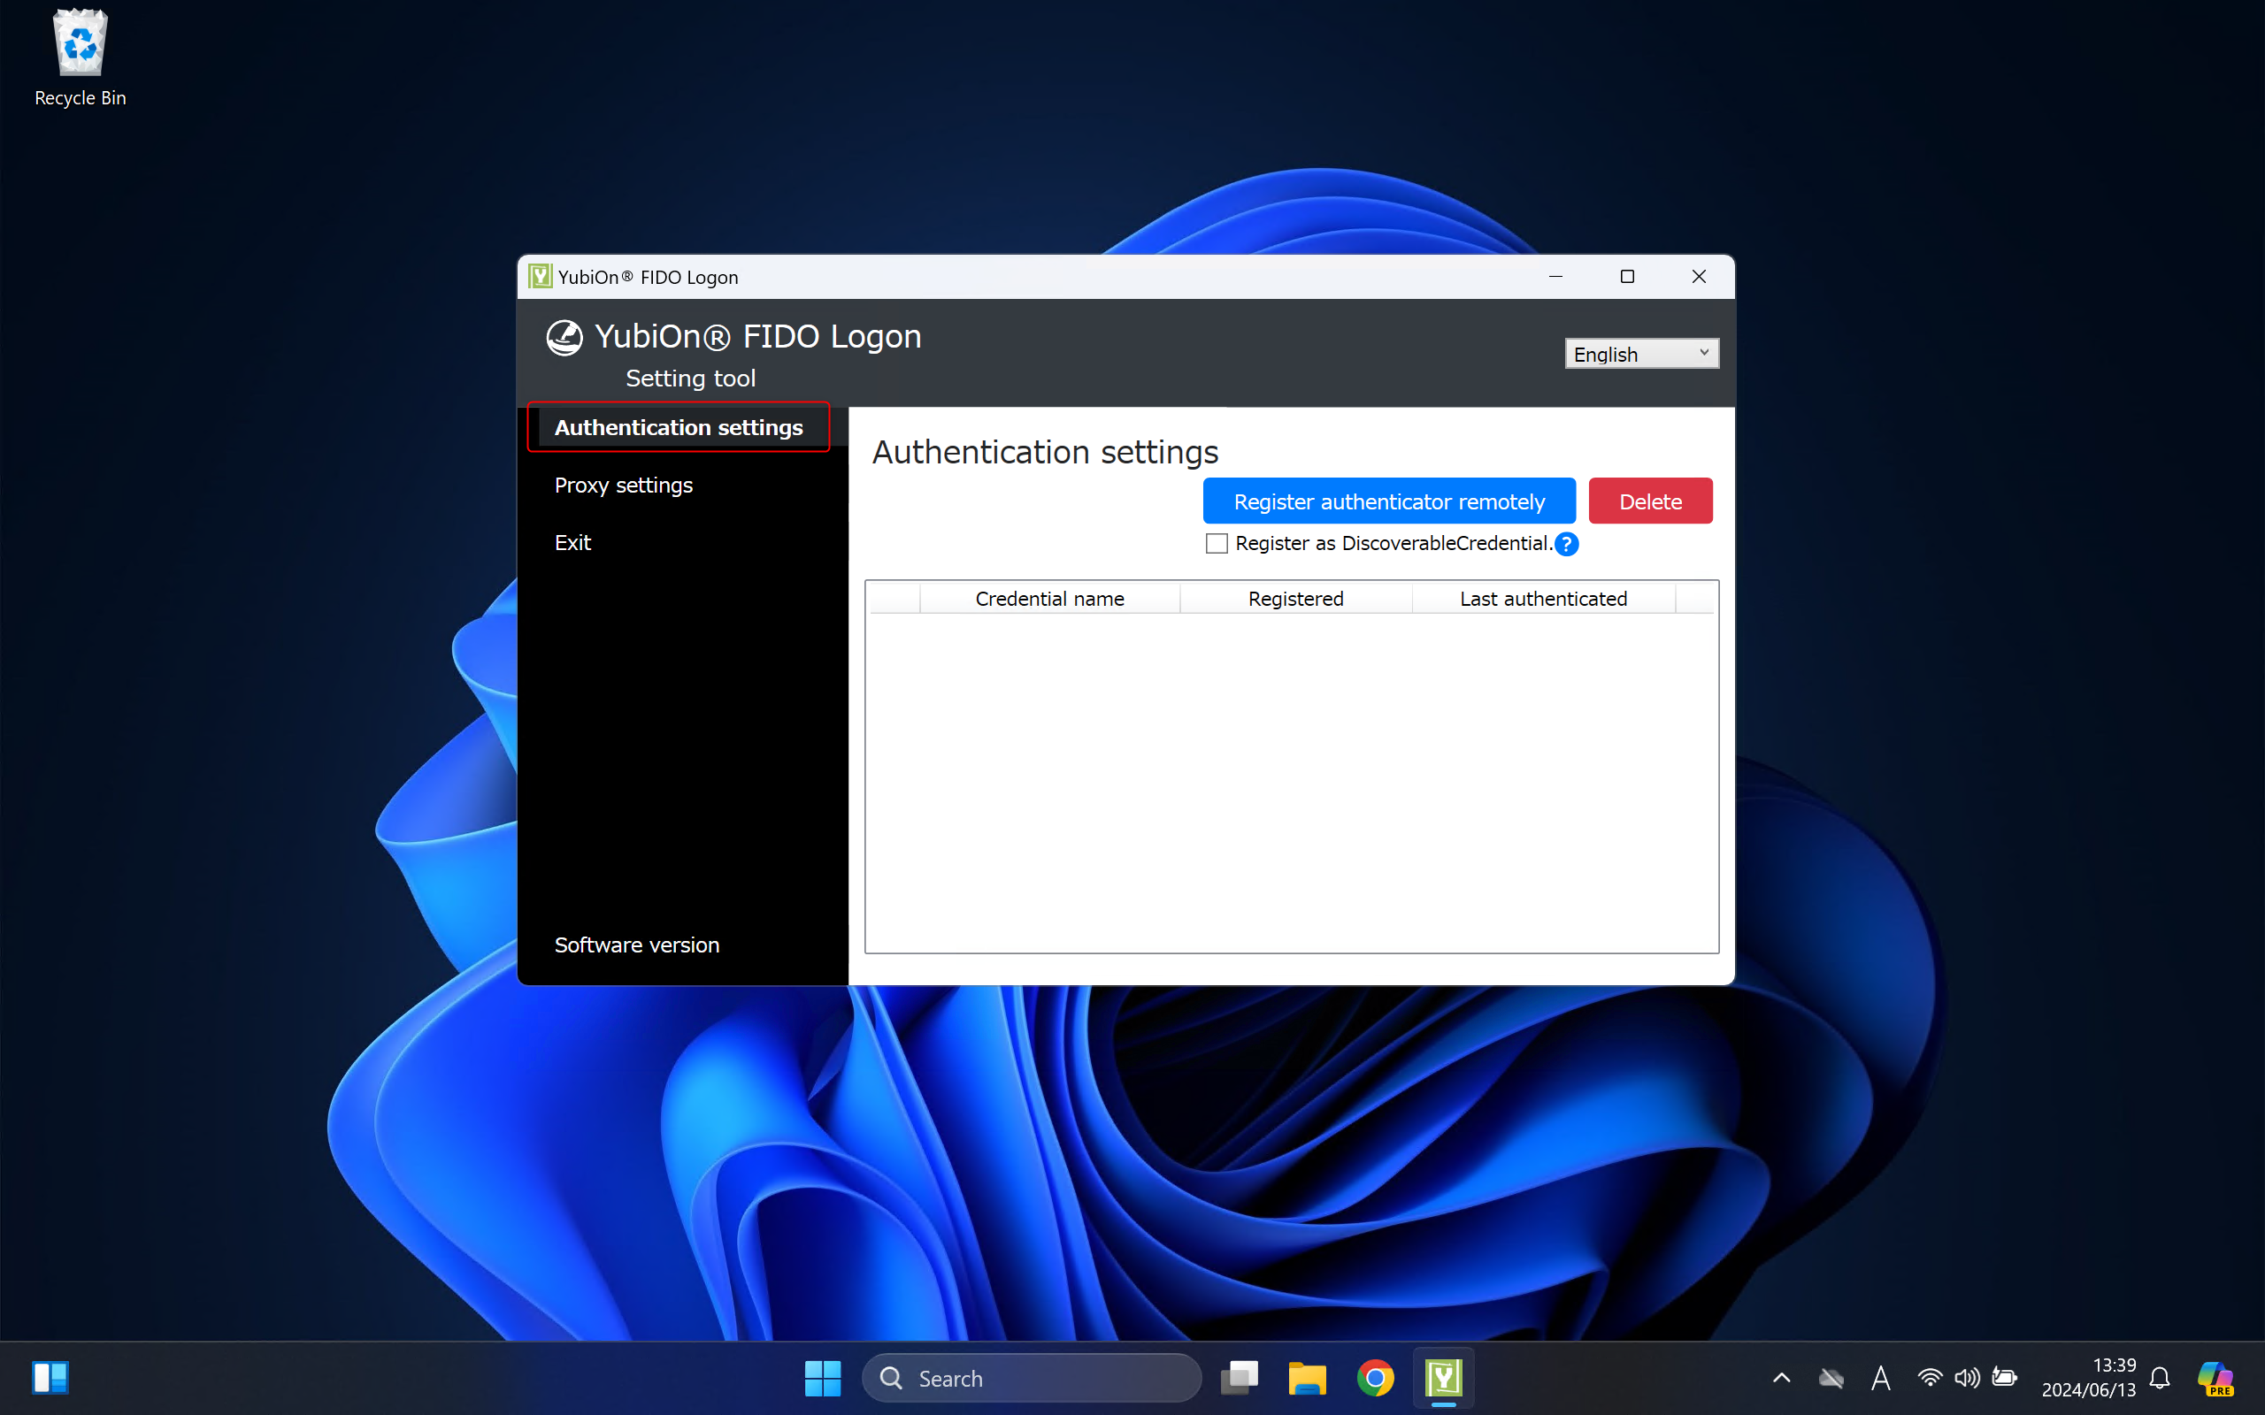The width and height of the screenshot is (2265, 1415).
Task: Enable Register as DiscoverableCredential checkbox
Action: tap(1217, 544)
